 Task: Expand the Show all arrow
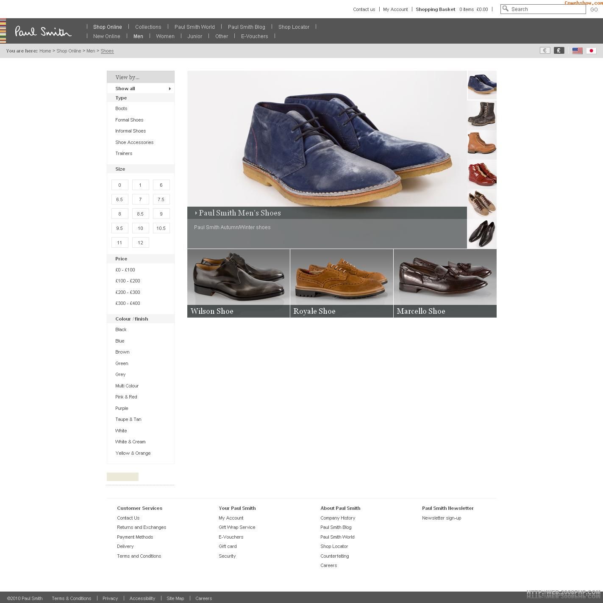tap(170, 89)
